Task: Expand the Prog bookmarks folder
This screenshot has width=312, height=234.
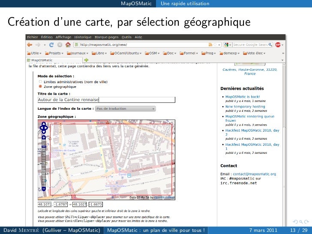Action: (x=209, y=53)
